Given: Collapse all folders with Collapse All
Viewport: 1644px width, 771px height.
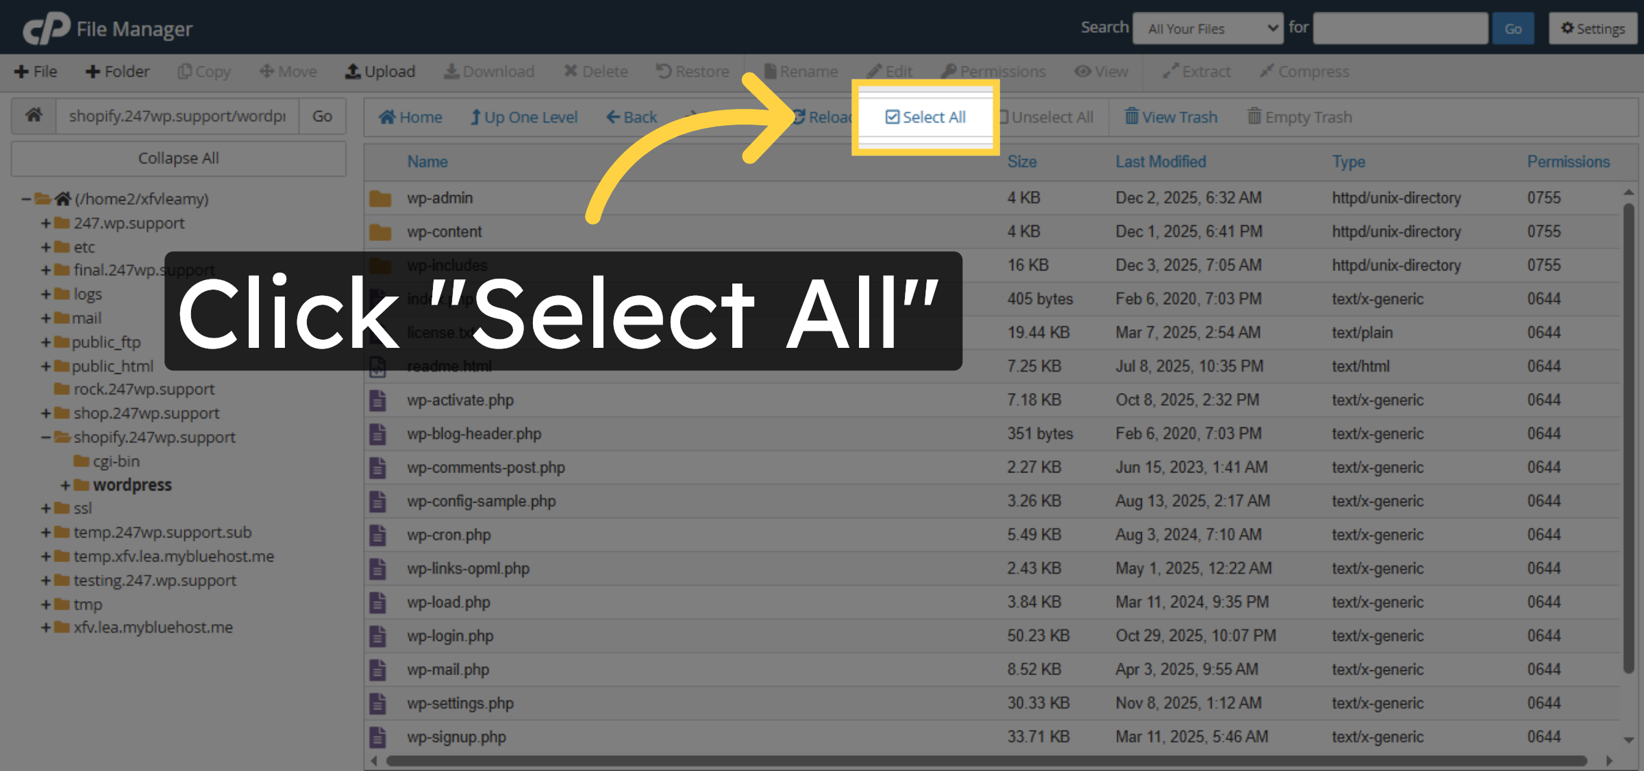Looking at the screenshot, I should 178,158.
